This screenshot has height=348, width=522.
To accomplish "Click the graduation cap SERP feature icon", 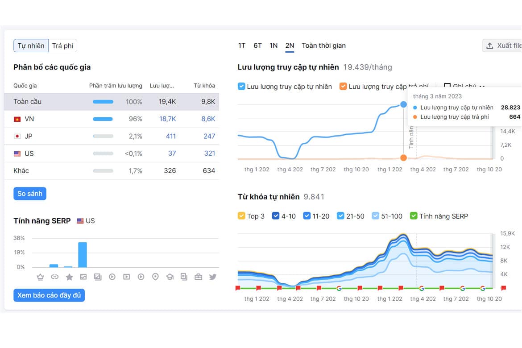I will (170, 277).
